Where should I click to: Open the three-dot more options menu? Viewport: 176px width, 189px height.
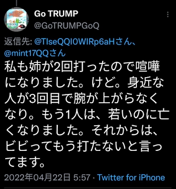tap(168, 15)
